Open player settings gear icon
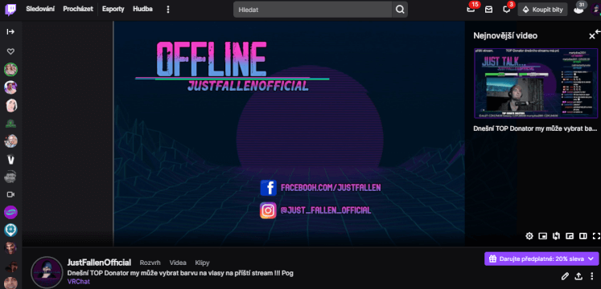Viewport: 601px width, 289px height. pyautogui.click(x=529, y=236)
